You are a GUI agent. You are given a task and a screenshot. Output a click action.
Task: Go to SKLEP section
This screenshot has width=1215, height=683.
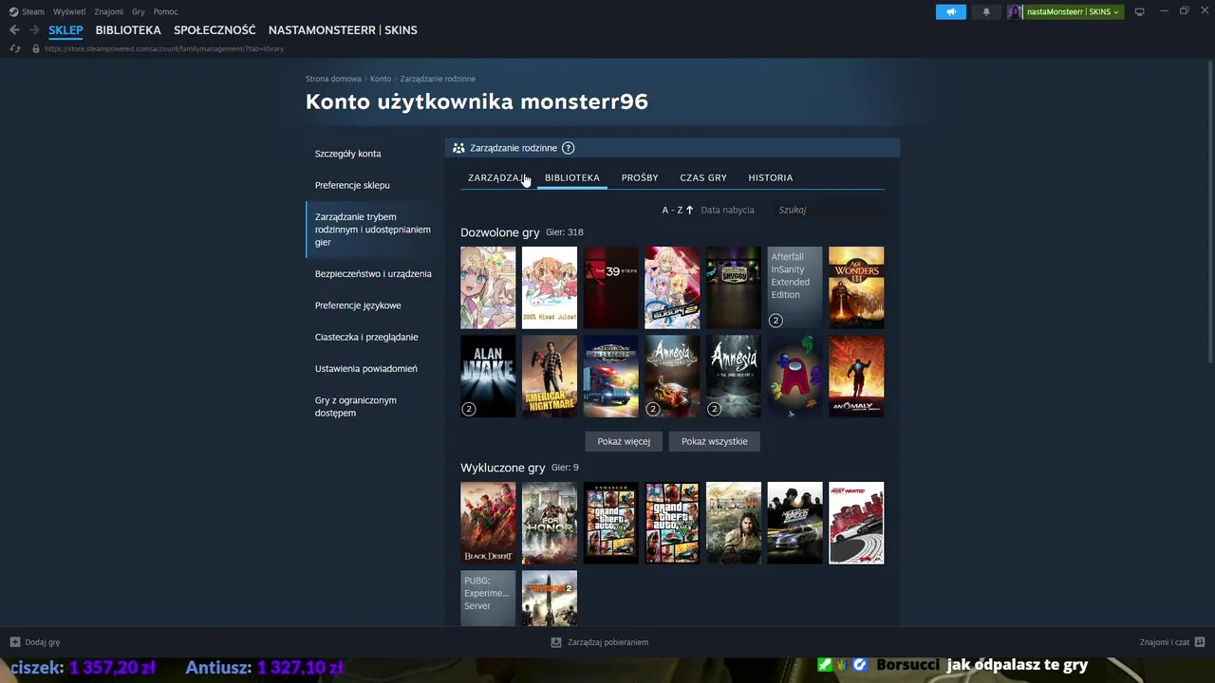pos(66,30)
